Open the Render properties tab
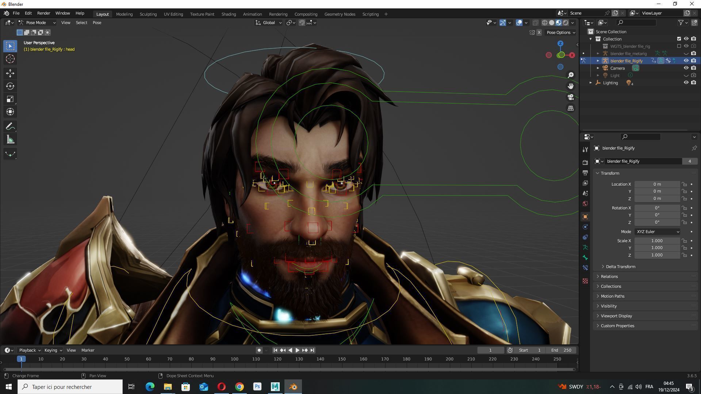This screenshot has height=394, width=701. coord(585,162)
